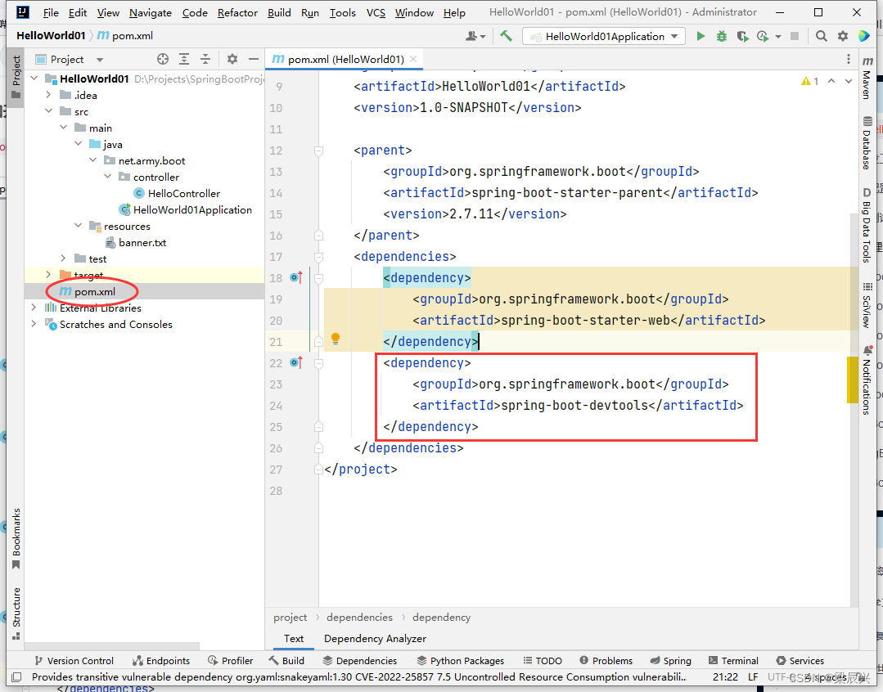Image resolution: width=883 pixels, height=692 pixels.
Task: Open Services tool window
Action: click(800, 660)
